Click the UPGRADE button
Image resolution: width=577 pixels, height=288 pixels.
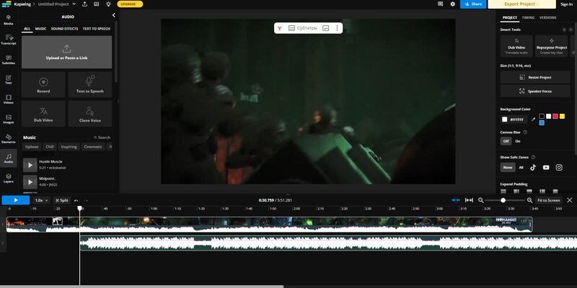pos(130,4)
